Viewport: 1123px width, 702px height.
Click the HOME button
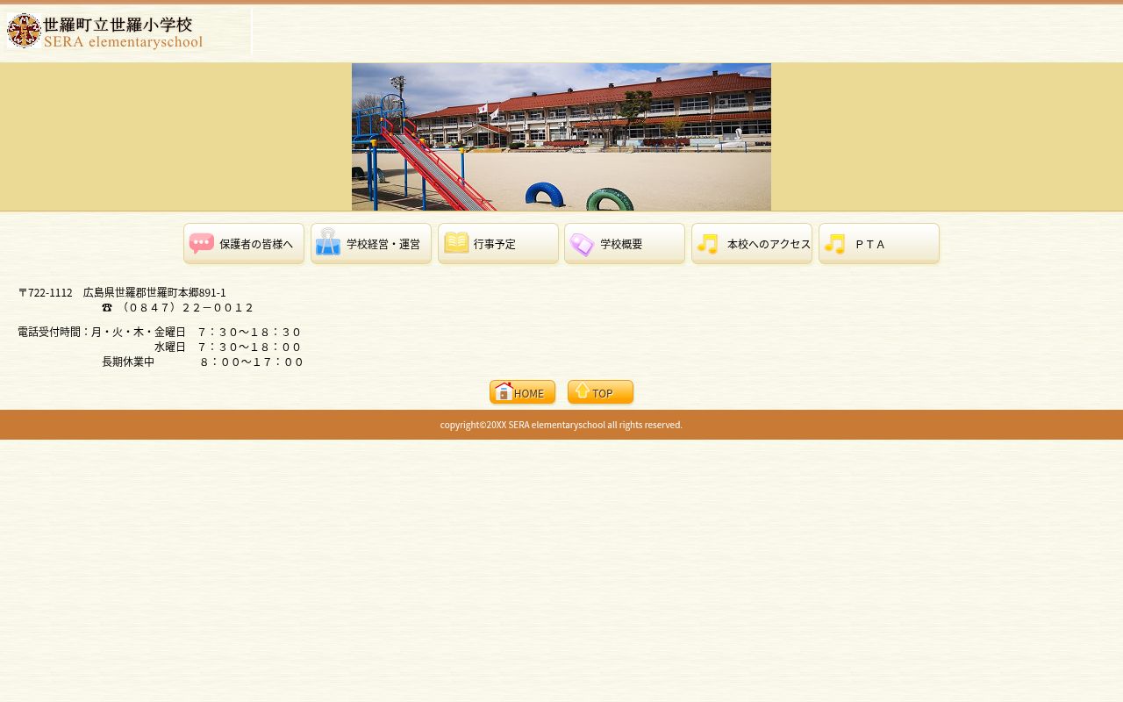(x=523, y=392)
